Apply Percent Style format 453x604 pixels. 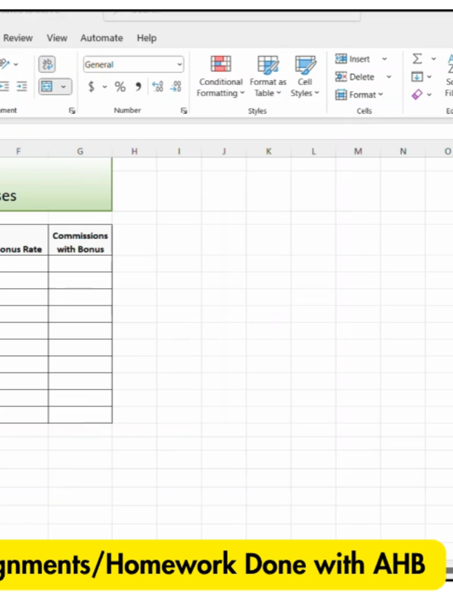point(120,86)
